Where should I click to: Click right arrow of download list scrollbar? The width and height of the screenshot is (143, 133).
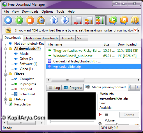(x=139, y=80)
